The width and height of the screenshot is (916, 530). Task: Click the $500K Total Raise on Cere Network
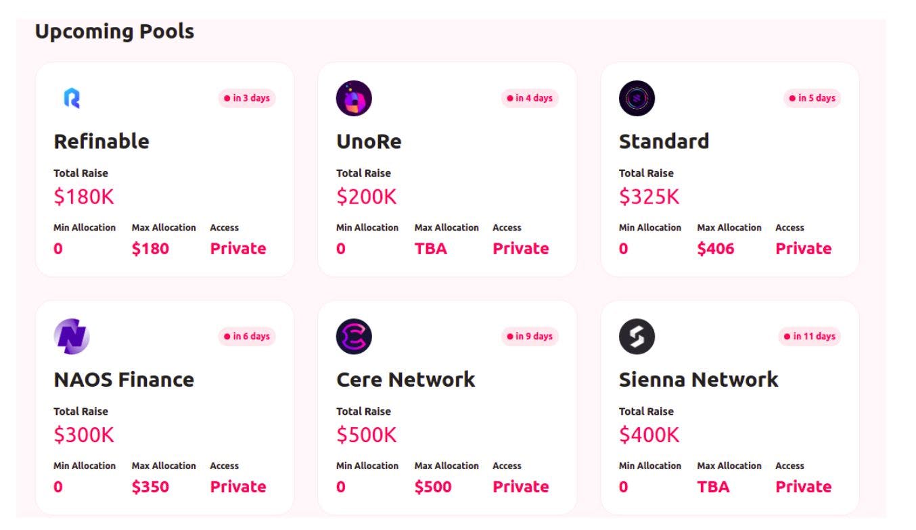365,435
